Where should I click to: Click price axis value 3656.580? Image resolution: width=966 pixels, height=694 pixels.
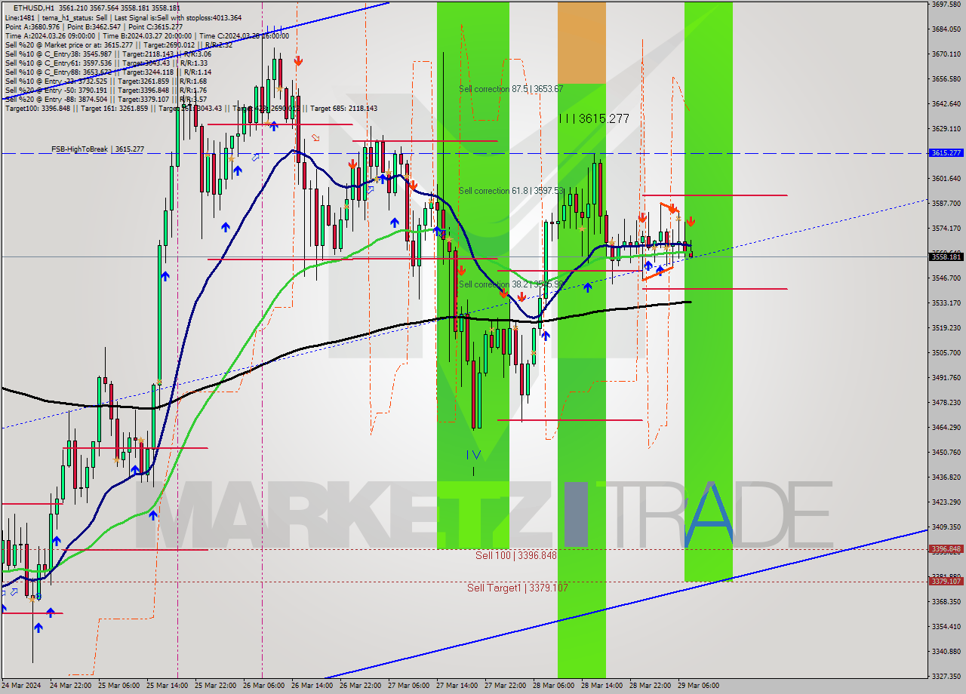[x=946, y=79]
